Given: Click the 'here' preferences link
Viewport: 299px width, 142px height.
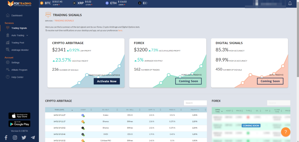Looking at the screenshot, I should click(120, 31).
